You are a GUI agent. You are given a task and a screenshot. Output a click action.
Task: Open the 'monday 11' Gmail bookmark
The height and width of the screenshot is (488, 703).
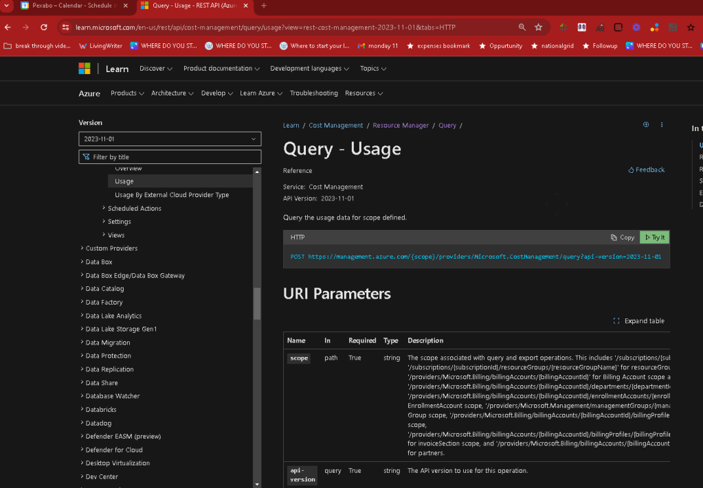(x=378, y=46)
